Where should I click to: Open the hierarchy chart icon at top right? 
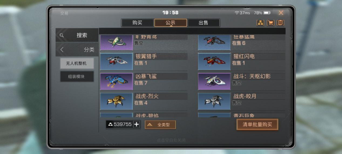[260, 23]
